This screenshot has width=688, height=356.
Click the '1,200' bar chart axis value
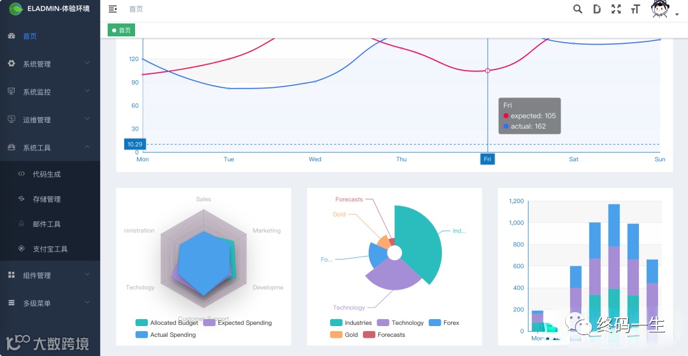pos(517,201)
